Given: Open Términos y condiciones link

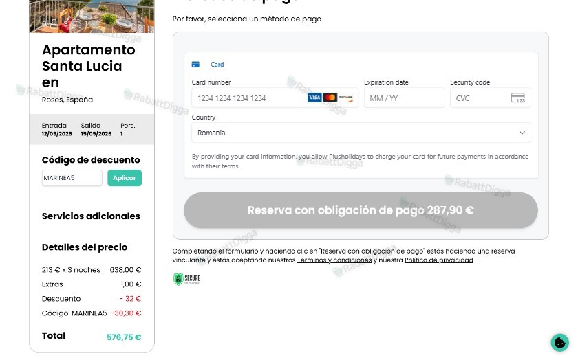Looking at the screenshot, I should tap(334, 260).
